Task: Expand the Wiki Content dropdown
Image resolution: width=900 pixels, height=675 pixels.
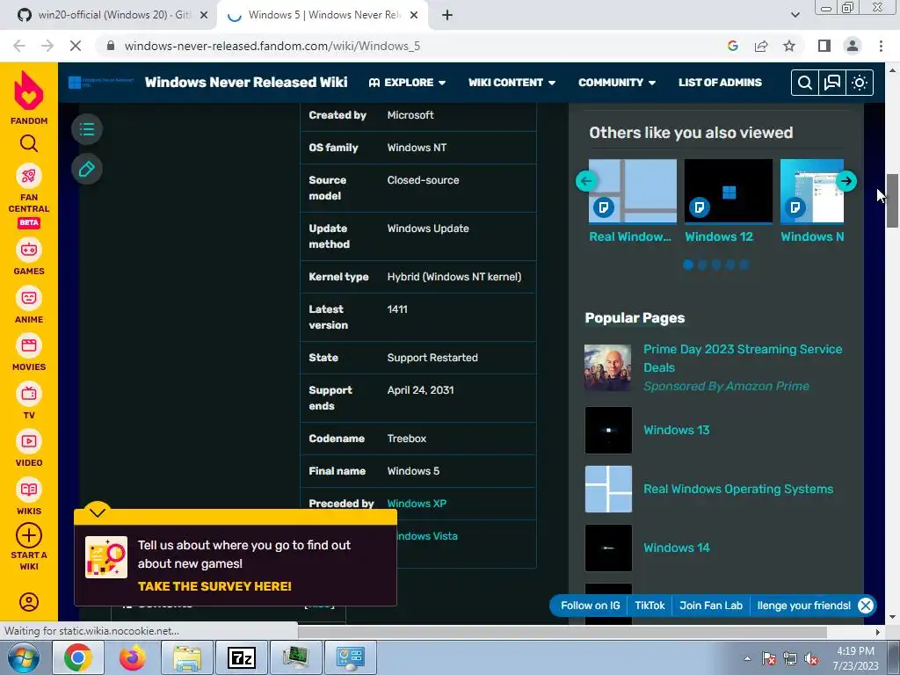Action: pos(512,83)
